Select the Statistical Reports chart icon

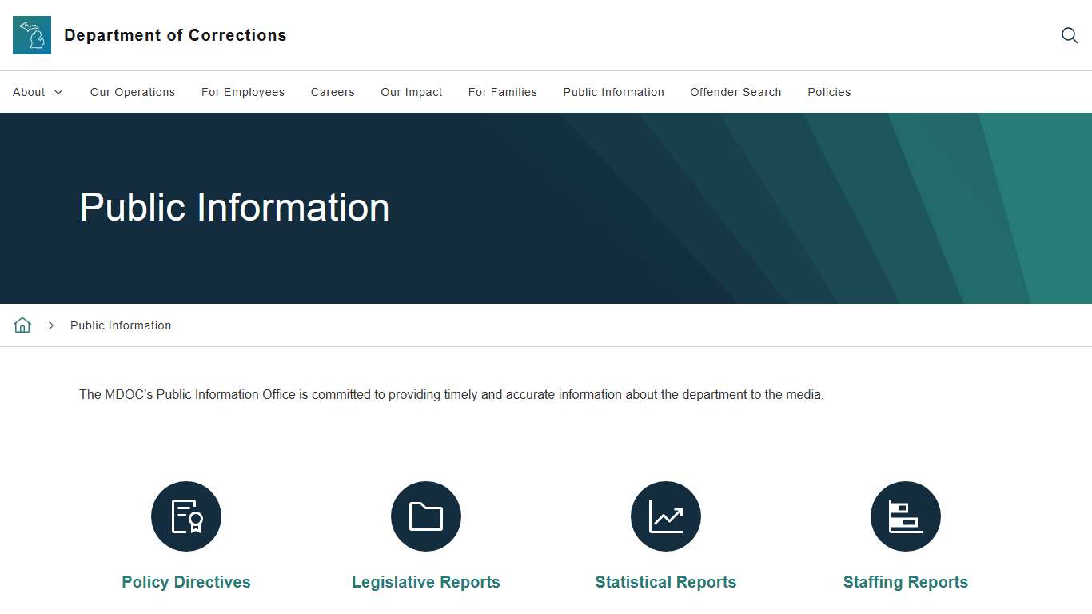(x=666, y=516)
